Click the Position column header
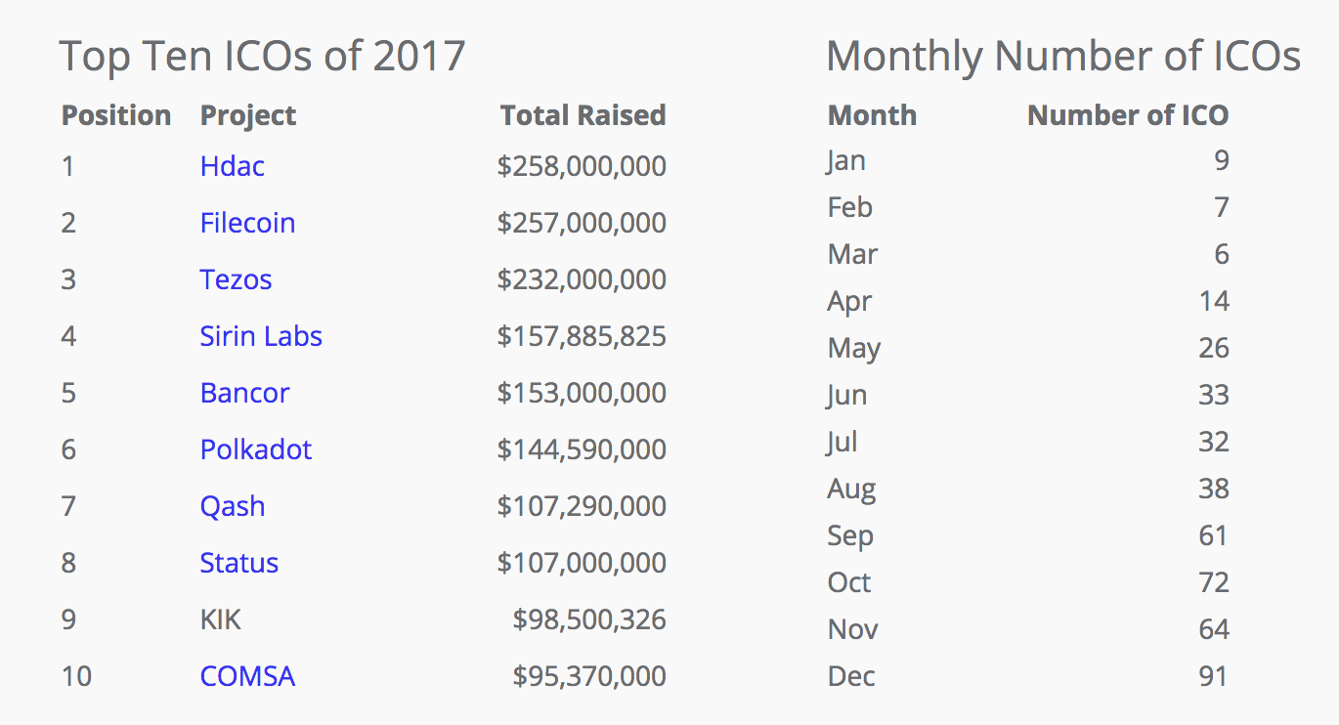 click(x=115, y=115)
